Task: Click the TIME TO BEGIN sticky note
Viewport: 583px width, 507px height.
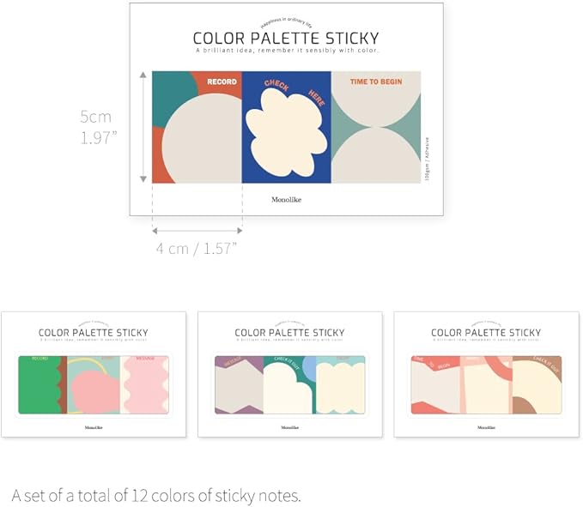Action: click(x=376, y=127)
